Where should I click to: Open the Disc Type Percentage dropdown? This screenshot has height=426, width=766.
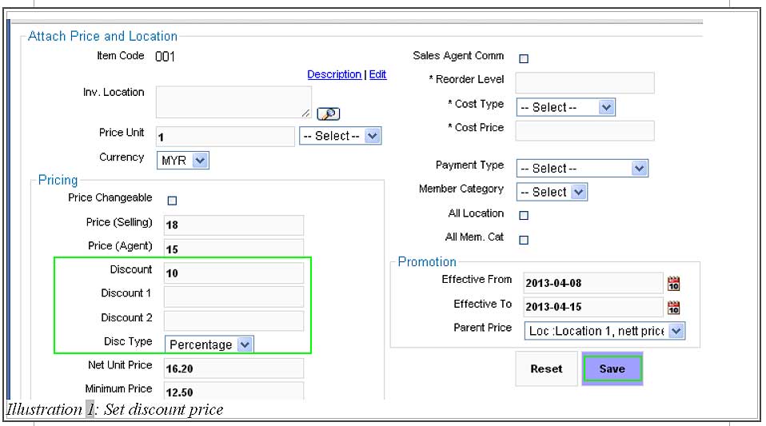point(209,344)
